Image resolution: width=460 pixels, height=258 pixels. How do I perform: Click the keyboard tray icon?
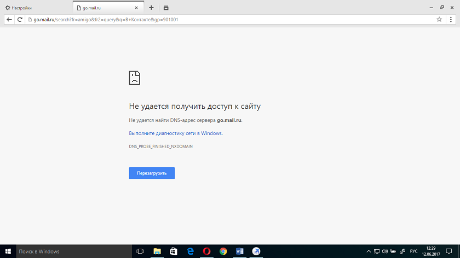393,251
